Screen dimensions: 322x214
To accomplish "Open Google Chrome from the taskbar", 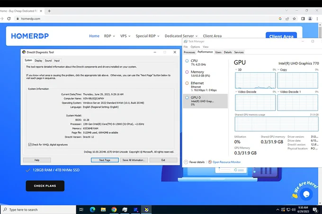I will (114, 209).
